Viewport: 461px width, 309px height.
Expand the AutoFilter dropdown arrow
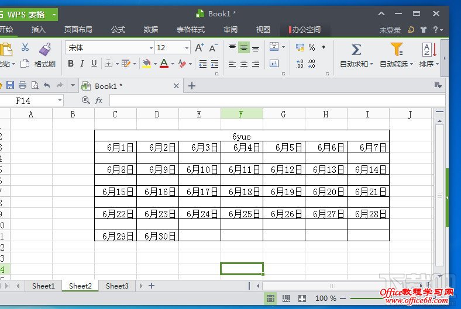tap(411, 64)
